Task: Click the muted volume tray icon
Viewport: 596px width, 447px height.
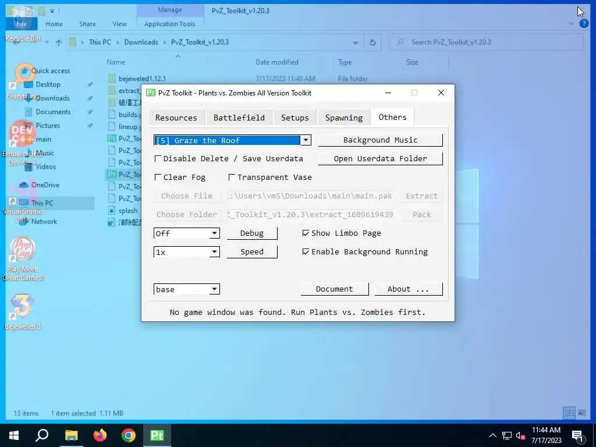Action: pos(520,435)
